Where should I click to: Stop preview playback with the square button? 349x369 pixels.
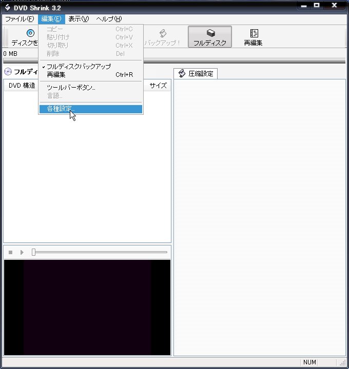pos(10,252)
